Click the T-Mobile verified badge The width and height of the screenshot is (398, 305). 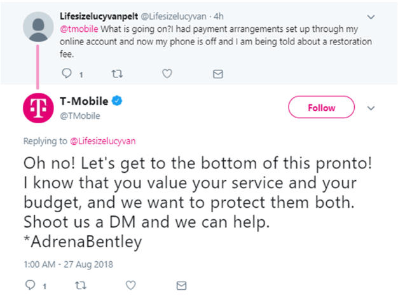click(x=117, y=101)
